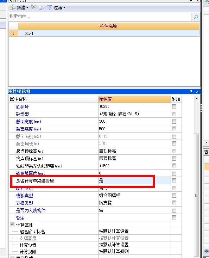The height and width of the screenshot is (258, 209).
Task: Click the search magnifier icon
Action: pos(196,17)
